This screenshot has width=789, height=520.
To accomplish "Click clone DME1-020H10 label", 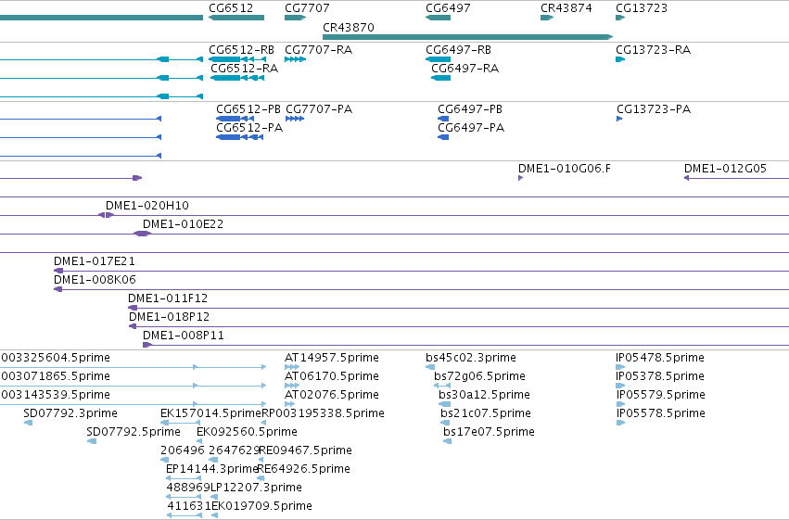I will (146, 206).
